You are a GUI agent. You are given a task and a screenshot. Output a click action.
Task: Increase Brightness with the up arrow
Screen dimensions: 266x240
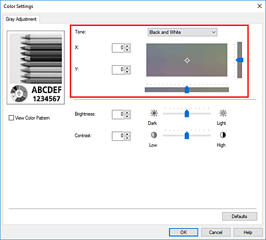point(127,112)
